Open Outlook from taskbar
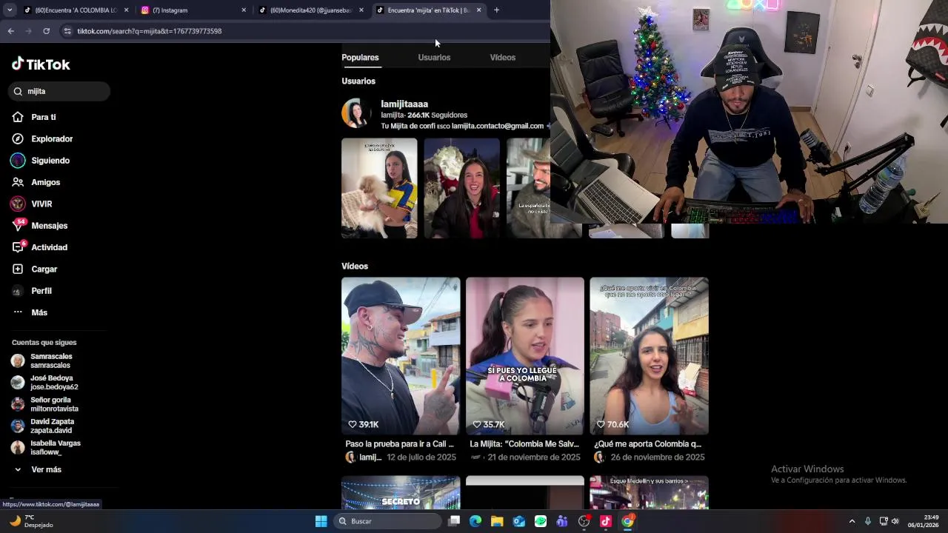Image resolution: width=948 pixels, height=533 pixels. click(x=519, y=521)
